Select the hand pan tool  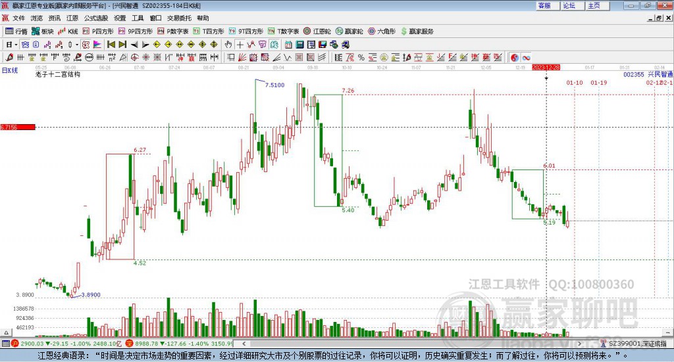click(228, 45)
